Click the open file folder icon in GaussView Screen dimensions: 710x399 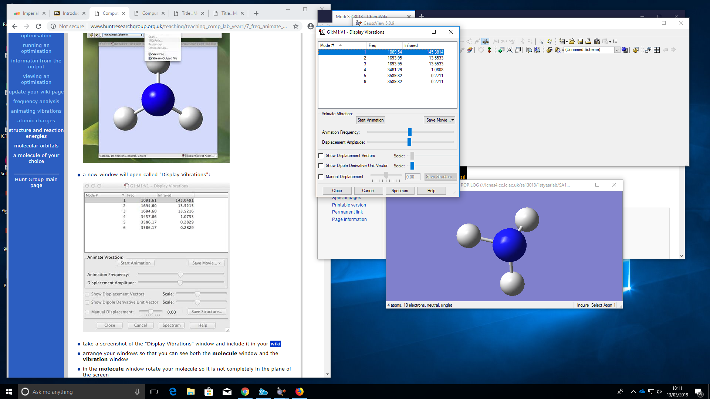[572, 41]
